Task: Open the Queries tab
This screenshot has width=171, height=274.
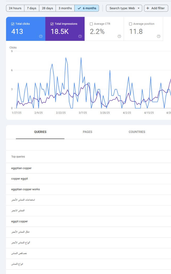Action: tap(40, 132)
